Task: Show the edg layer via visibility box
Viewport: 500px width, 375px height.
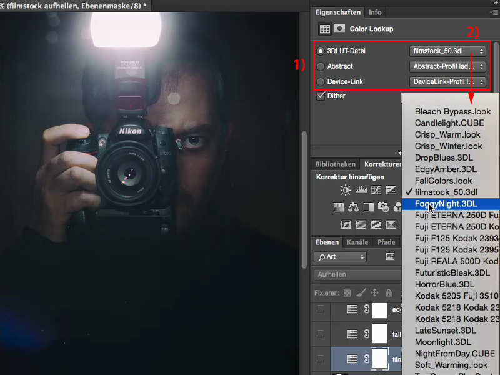Action: click(x=321, y=309)
